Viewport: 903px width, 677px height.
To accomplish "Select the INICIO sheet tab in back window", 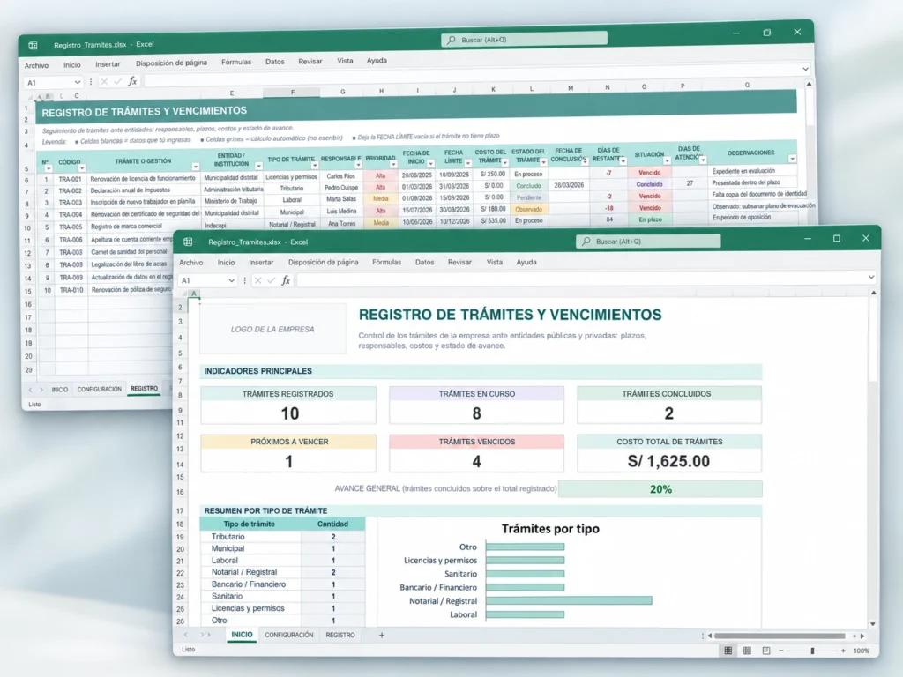I will tap(60, 390).
